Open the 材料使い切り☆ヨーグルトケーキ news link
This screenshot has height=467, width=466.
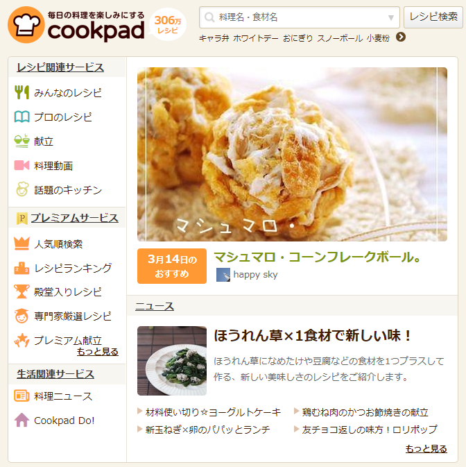pos(213,412)
